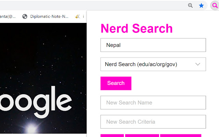Click the bird-shaped bookmark icon

coord(78,16)
